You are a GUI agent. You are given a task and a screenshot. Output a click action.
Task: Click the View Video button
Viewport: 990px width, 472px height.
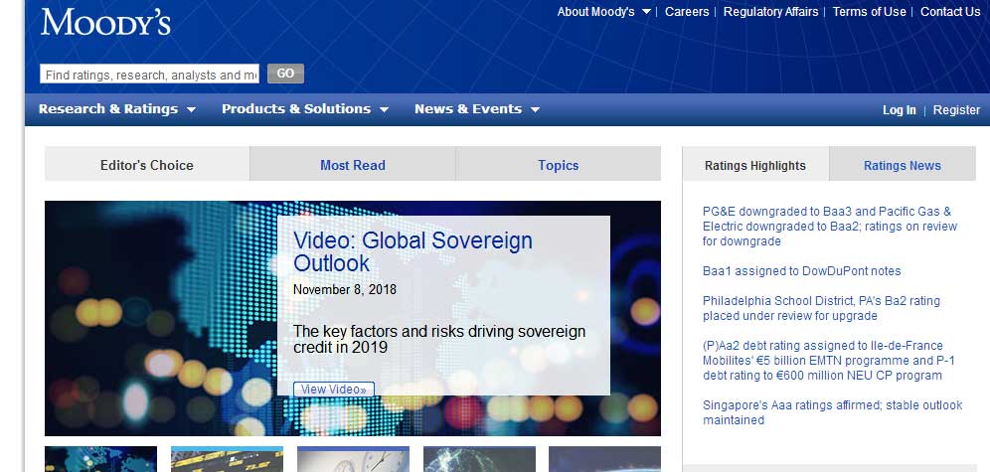333,390
